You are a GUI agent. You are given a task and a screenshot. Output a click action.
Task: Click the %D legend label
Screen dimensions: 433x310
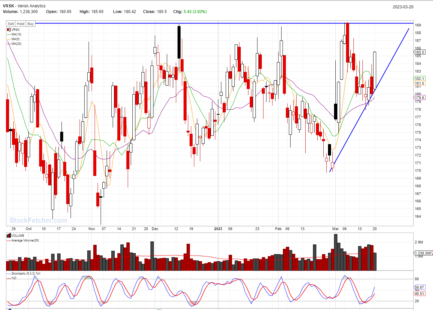(14, 278)
